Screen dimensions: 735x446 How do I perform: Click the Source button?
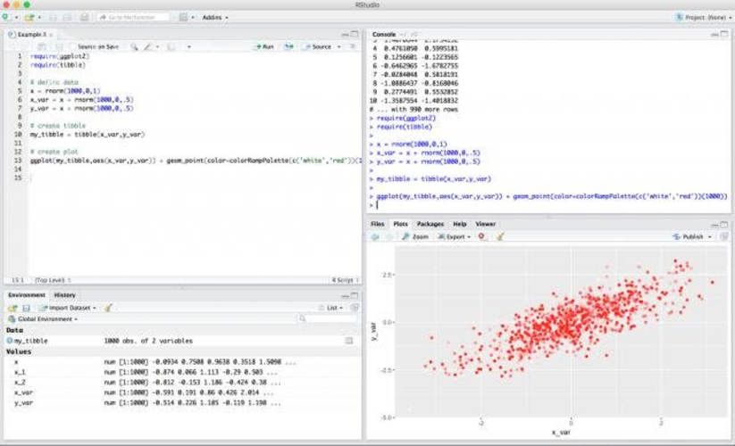(x=317, y=46)
